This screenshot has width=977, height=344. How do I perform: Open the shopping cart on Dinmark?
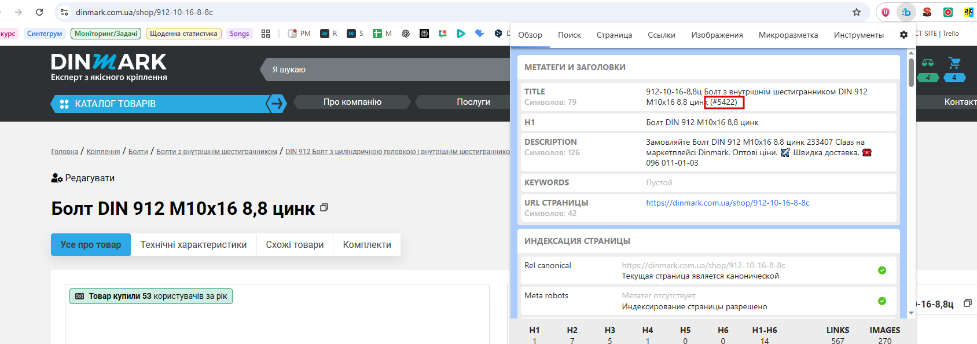pyautogui.click(x=954, y=63)
